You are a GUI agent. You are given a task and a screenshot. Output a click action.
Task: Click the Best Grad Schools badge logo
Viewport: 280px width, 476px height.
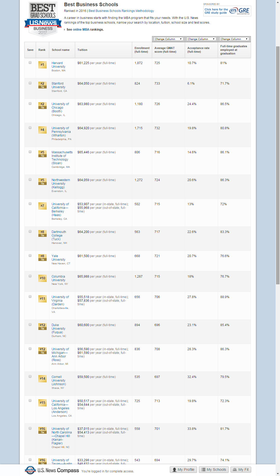pyautogui.click(x=43, y=19)
